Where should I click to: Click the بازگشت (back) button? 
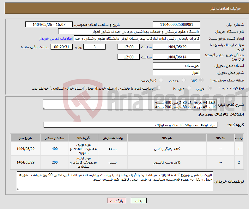[117, 200]
